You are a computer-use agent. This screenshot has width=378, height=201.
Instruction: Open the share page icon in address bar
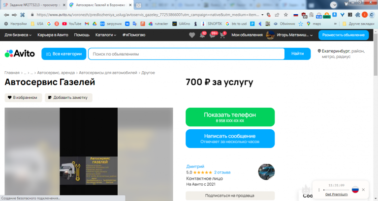tap(277, 15)
